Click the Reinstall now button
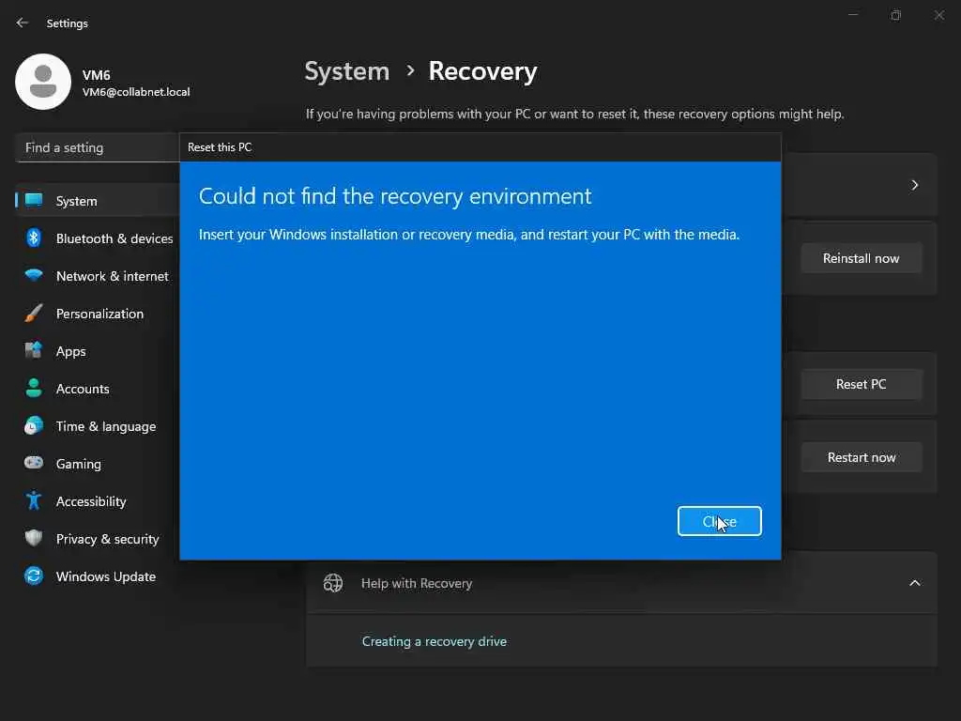 pyautogui.click(x=862, y=258)
